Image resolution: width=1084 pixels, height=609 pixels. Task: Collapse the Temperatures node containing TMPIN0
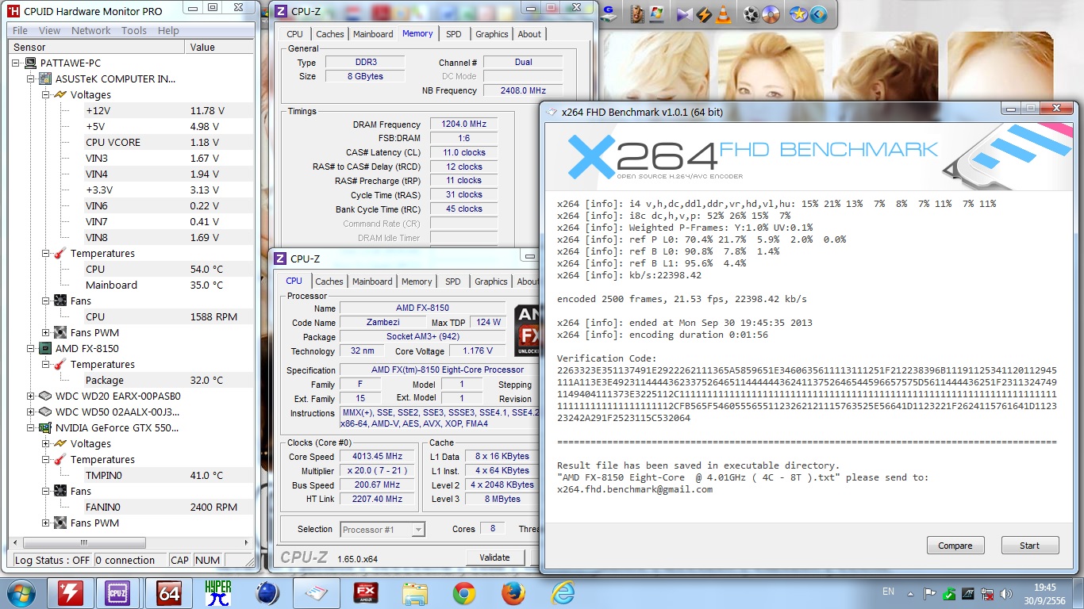tap(46, 459)
